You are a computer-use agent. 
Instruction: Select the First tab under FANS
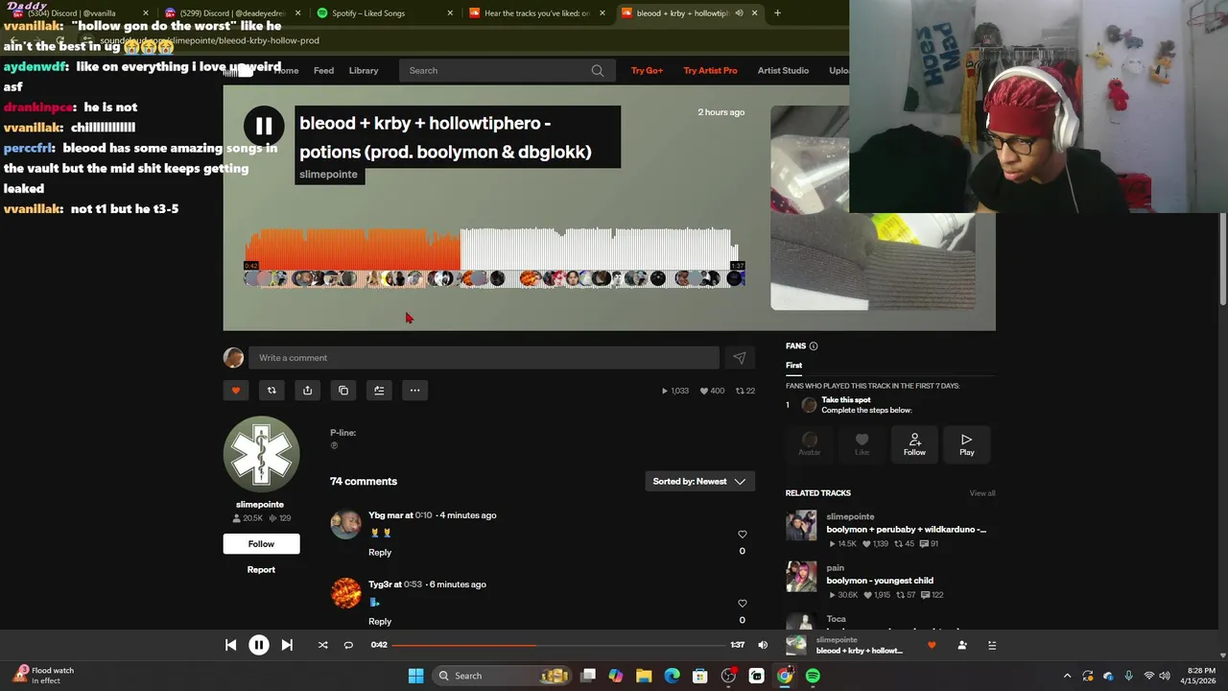pyautogui.click(x=793, y=366)
